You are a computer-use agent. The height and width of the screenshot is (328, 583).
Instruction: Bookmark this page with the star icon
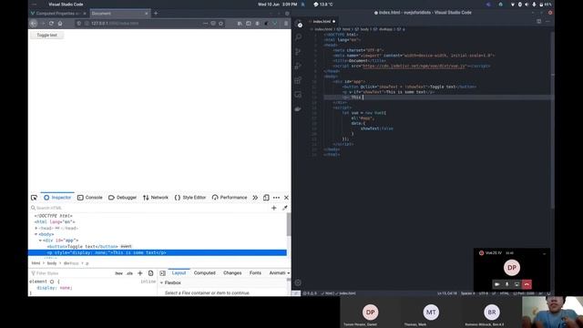pos(220,23)
